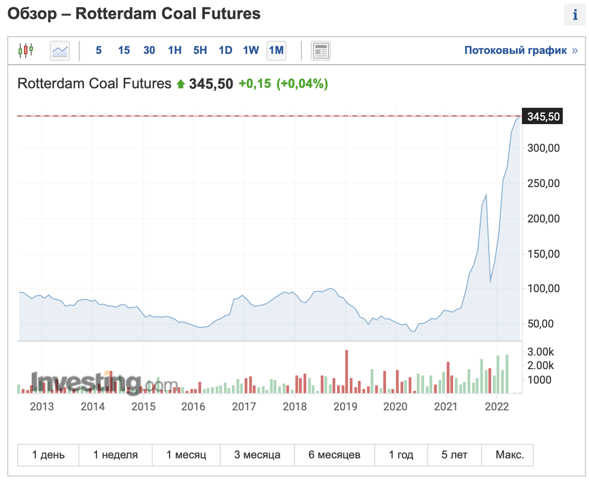
Task: Click the tallest red 2019 volume bar
Action: (347, 371)
